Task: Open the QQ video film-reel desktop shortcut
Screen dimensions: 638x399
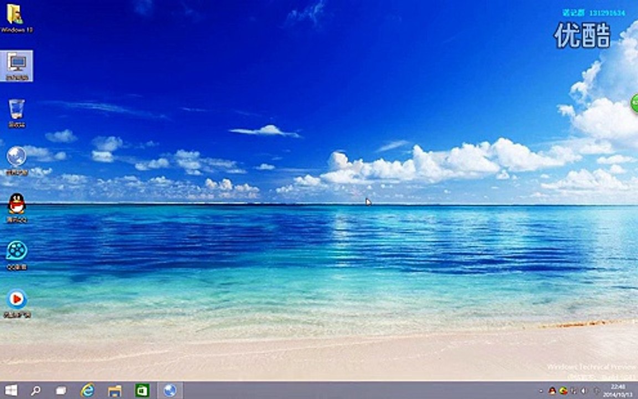Action: pos(17,255)
